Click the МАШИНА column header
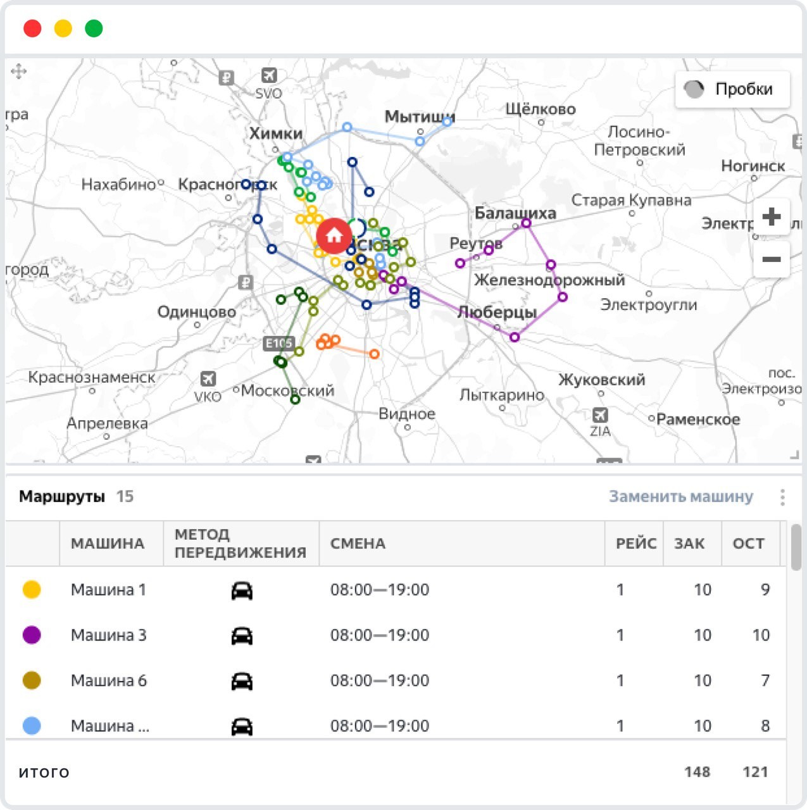Image resolution: width=807 pixels, height=810 pixels. (x=108, y=544)
